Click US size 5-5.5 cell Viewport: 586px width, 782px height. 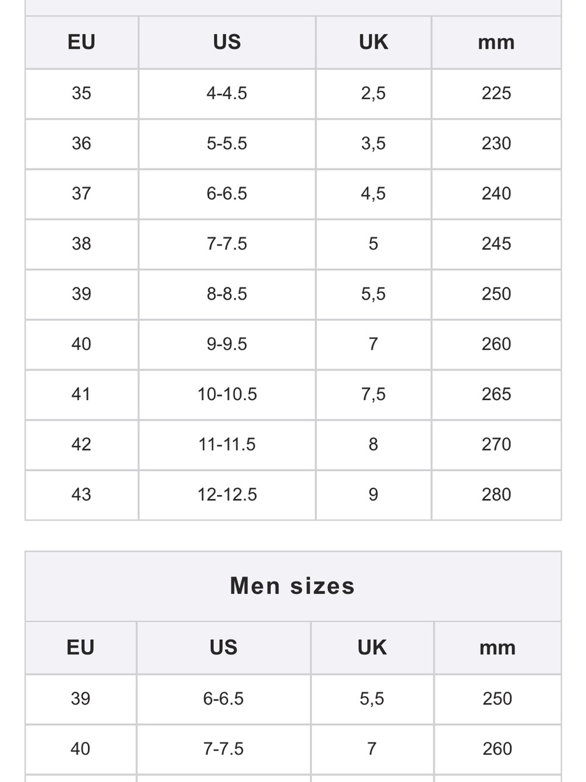click(227, 144)
